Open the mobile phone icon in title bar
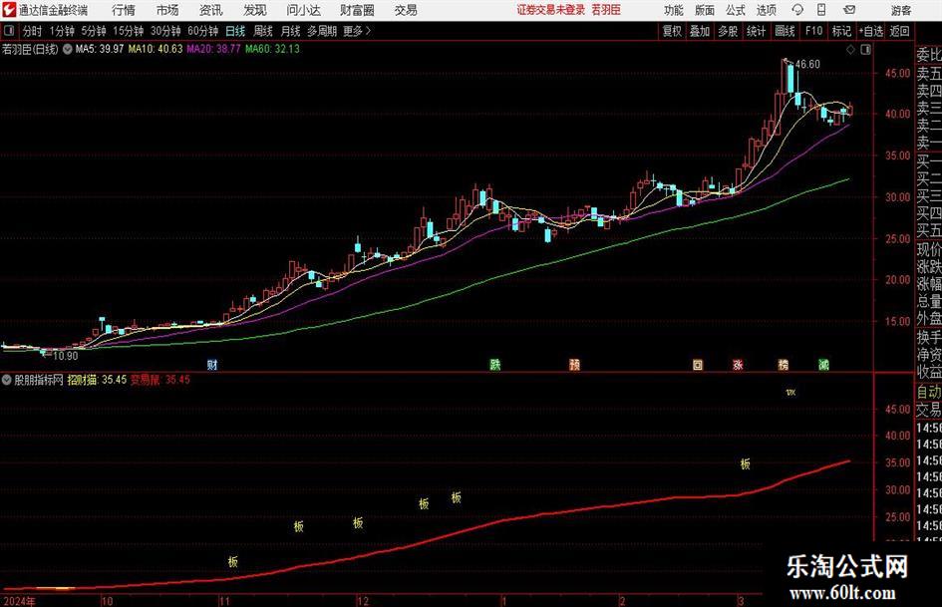 821,10
